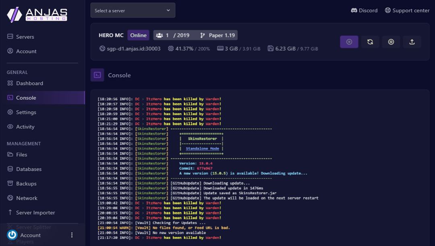Click the Console terminal icon in sidebar

click(x=10, y=98)
